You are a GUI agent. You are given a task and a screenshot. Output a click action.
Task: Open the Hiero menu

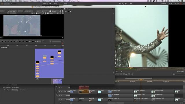click(x=78, y=1)
